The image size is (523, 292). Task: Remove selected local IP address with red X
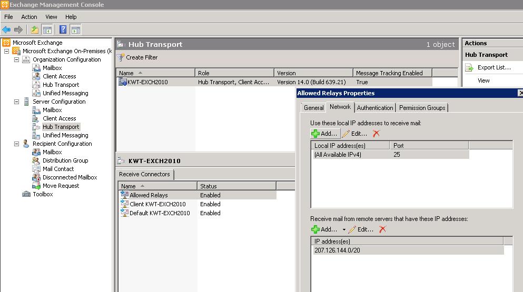[376, 134]
